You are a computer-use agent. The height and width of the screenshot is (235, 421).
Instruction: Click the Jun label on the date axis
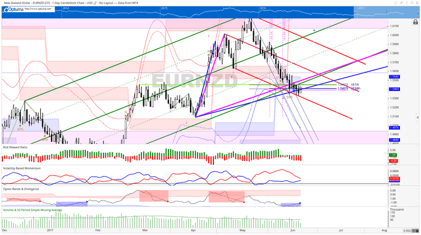tap(294, 231)
